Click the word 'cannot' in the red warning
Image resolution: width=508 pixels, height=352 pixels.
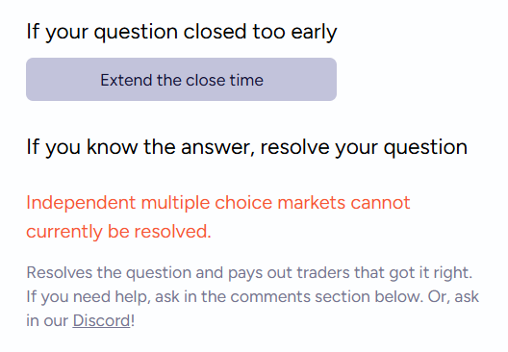click(x=380, y=203)
